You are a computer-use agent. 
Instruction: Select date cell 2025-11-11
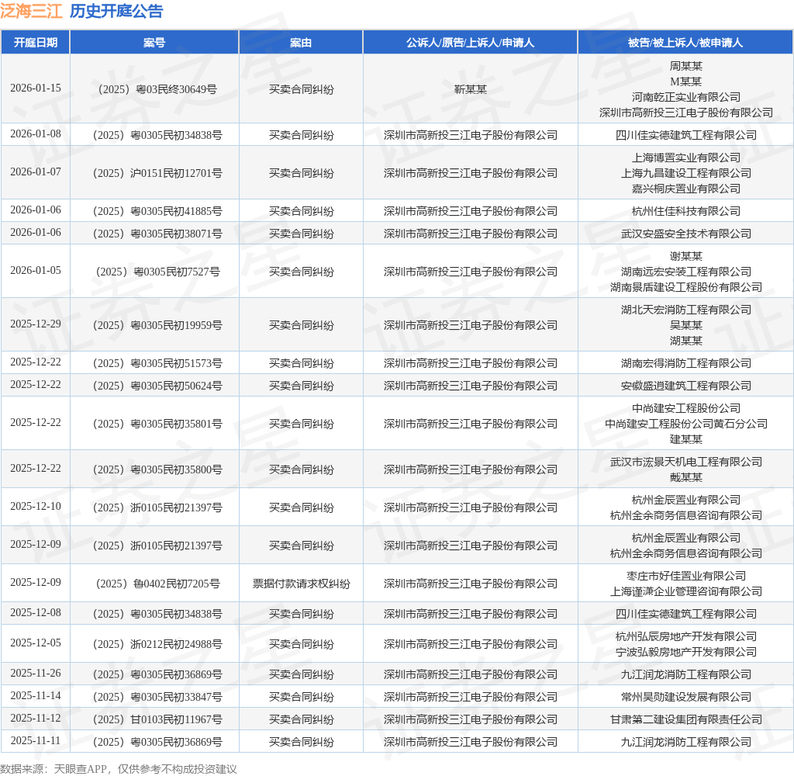[36, 740]
